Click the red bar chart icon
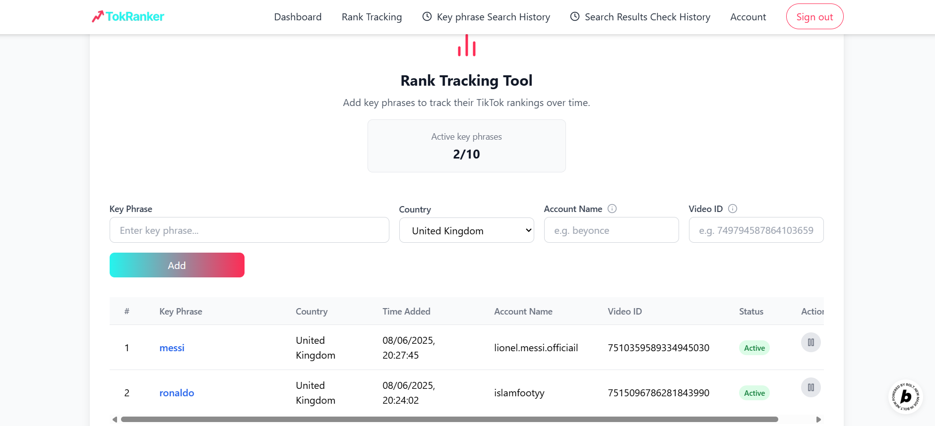Screen dimensions: 935x426 467,45
